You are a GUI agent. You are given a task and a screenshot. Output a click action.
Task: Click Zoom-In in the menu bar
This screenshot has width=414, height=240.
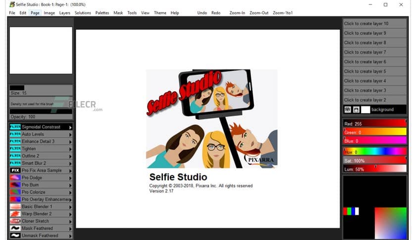pos(237,13)
